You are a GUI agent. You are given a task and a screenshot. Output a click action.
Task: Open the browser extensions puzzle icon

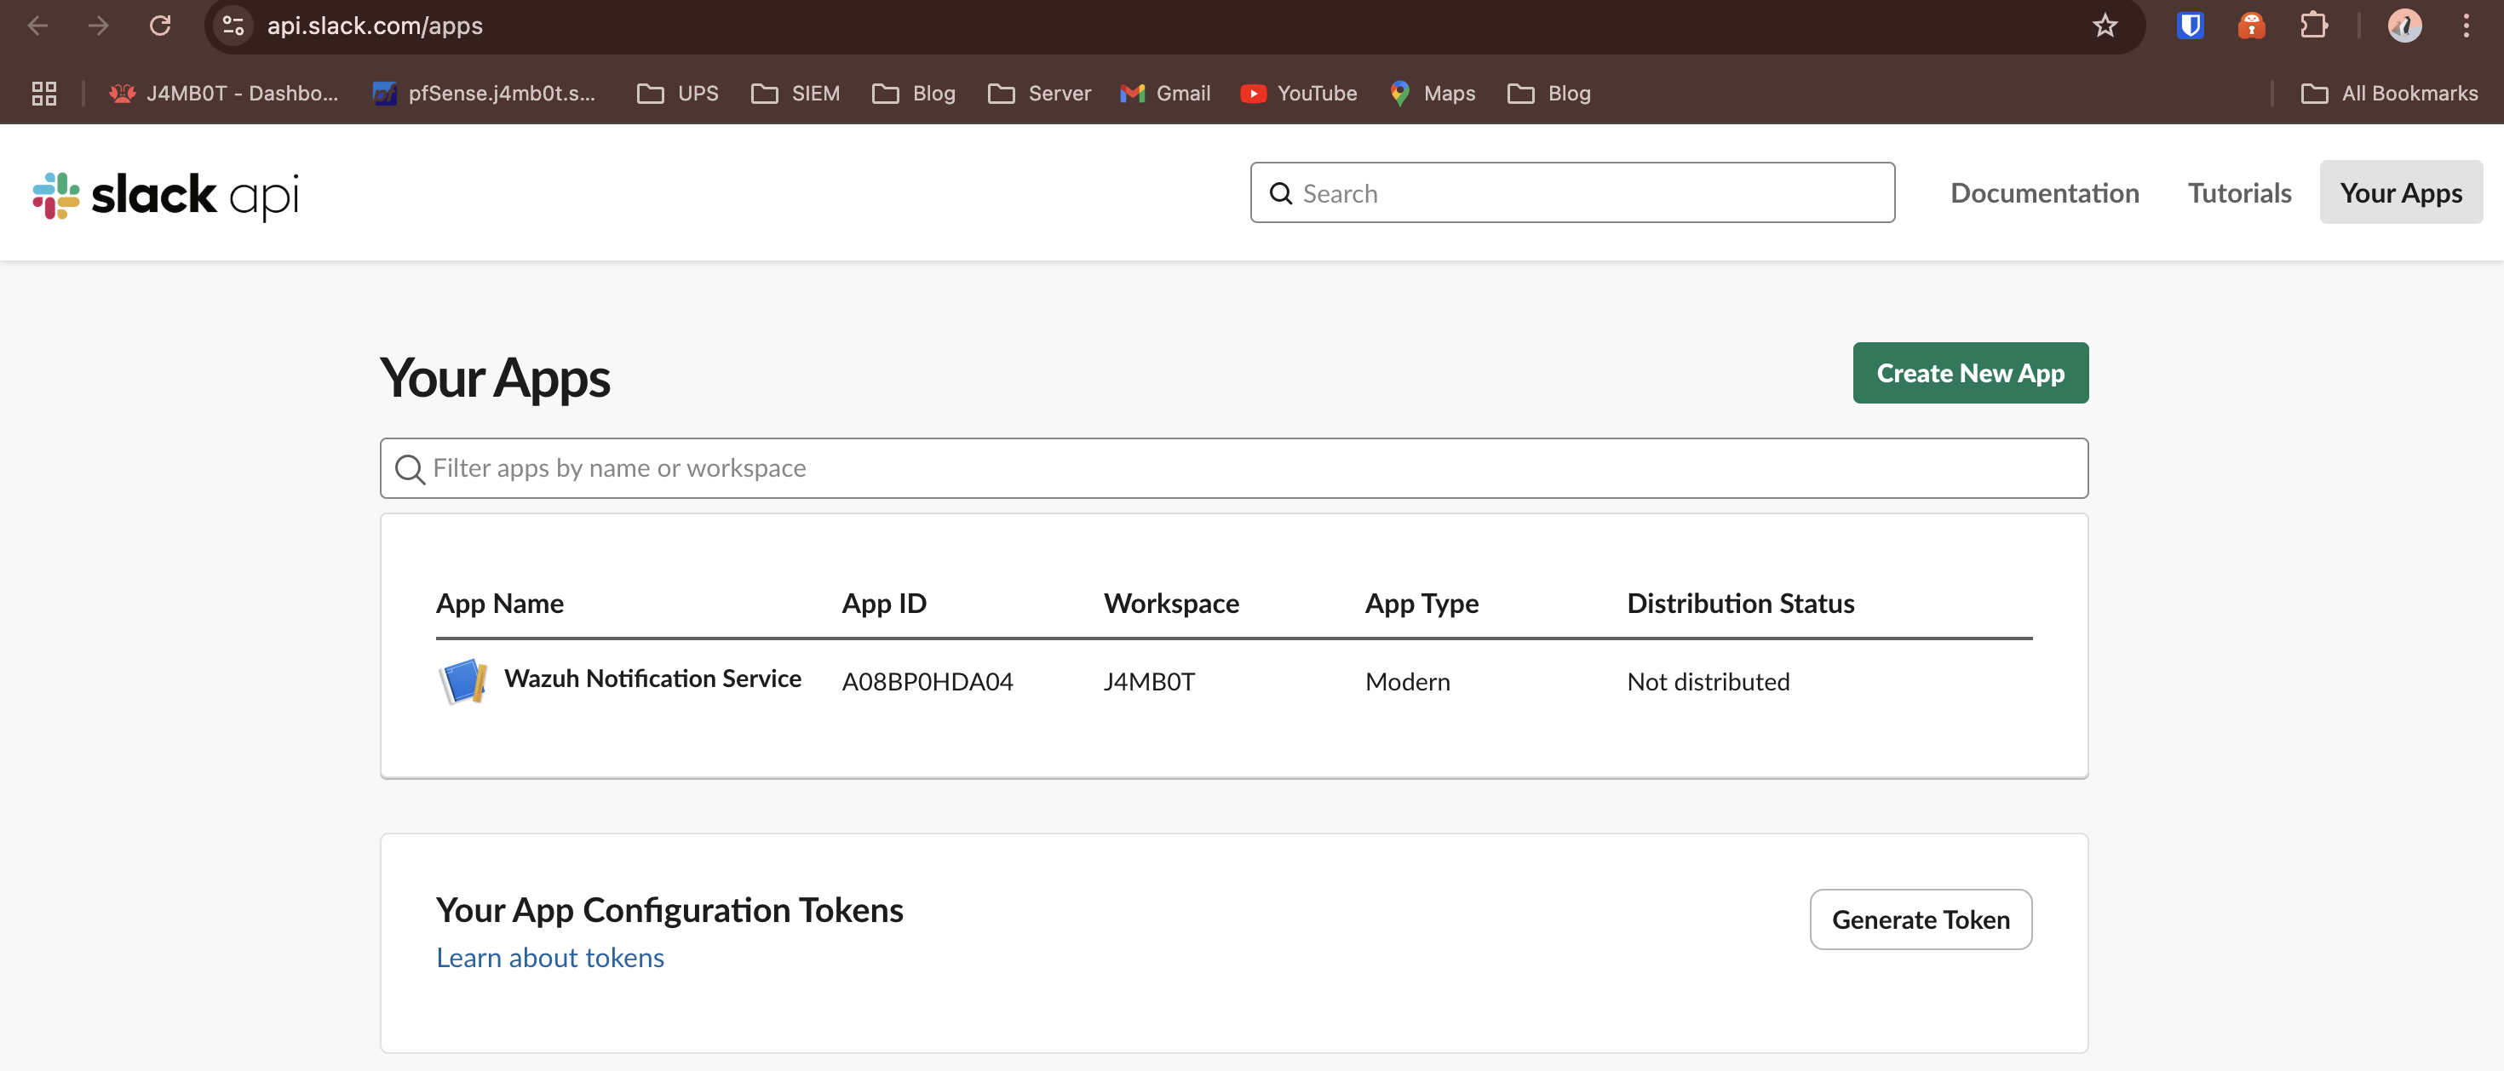tap(2313, 26)
